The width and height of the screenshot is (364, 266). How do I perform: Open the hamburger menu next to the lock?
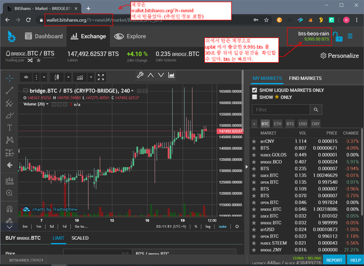pos(350,36)
